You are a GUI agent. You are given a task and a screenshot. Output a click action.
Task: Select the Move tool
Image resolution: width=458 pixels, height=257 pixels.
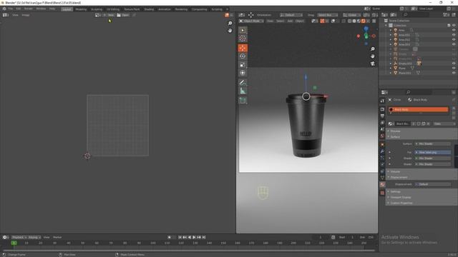point(243,48)
